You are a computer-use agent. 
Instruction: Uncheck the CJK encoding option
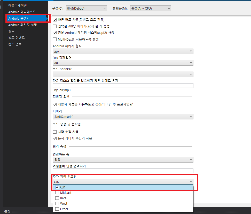57,187
